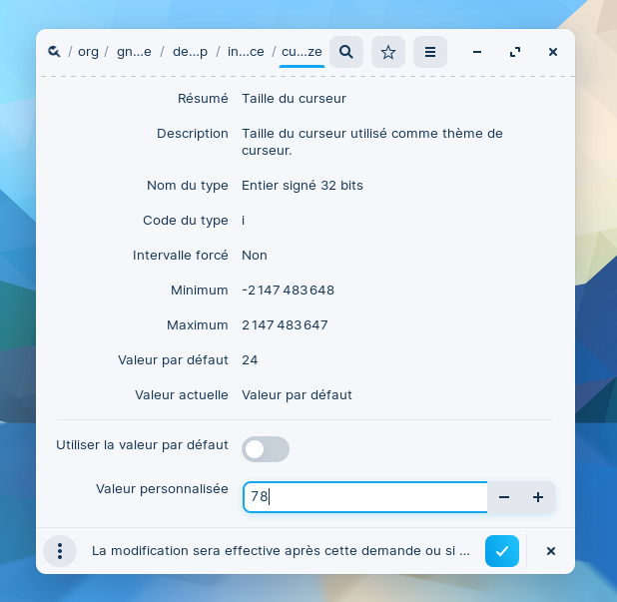Open the hamburger main menu
The width and height of the screenshot is (617, 602).
coord(430,52)
